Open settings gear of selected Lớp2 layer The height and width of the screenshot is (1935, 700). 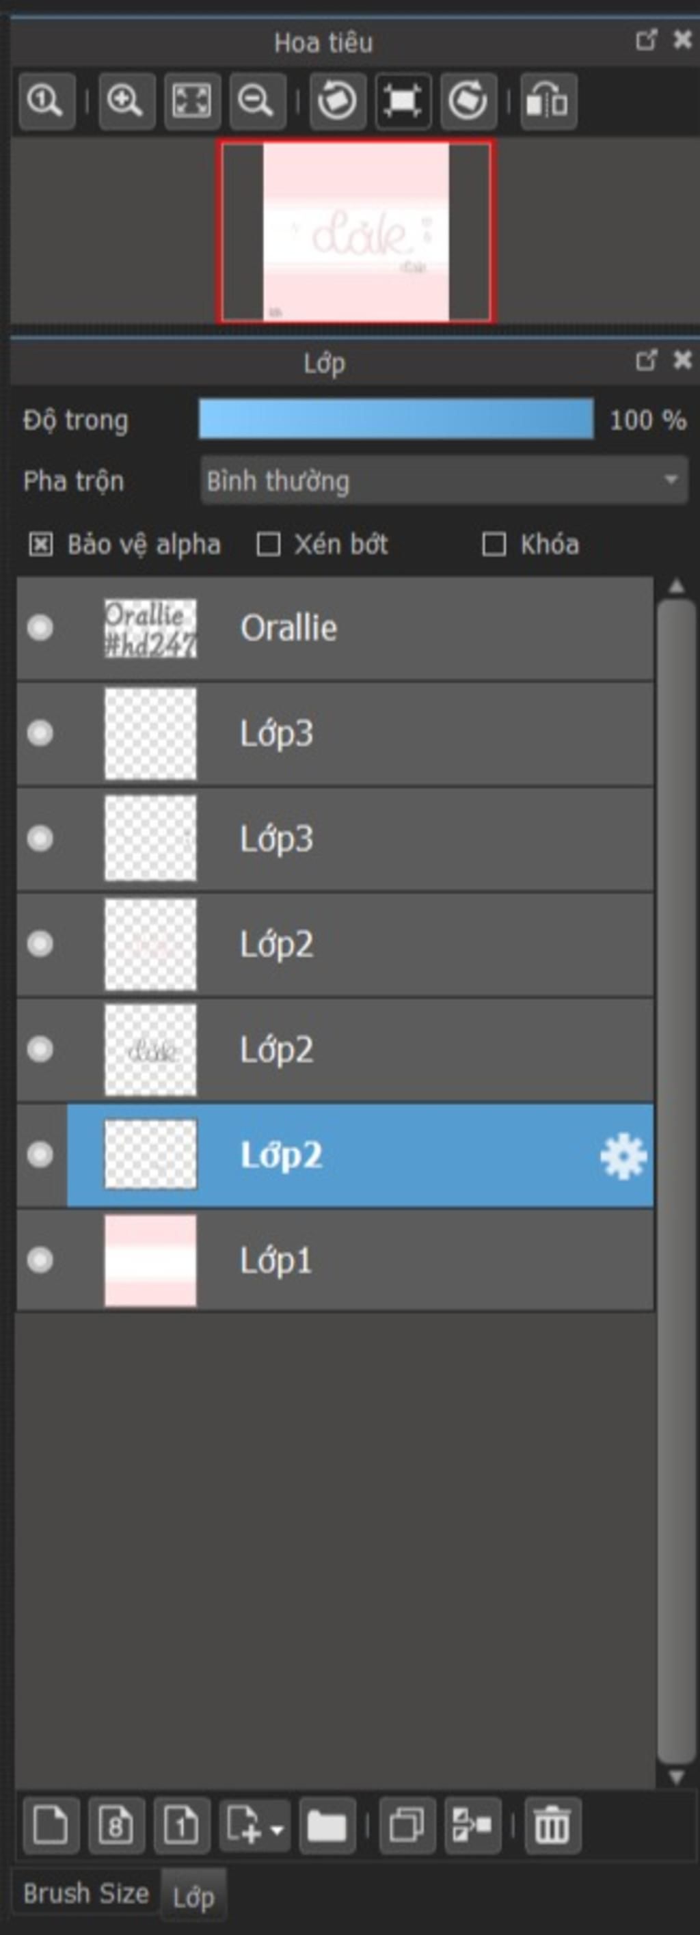tap(623, 1156)
